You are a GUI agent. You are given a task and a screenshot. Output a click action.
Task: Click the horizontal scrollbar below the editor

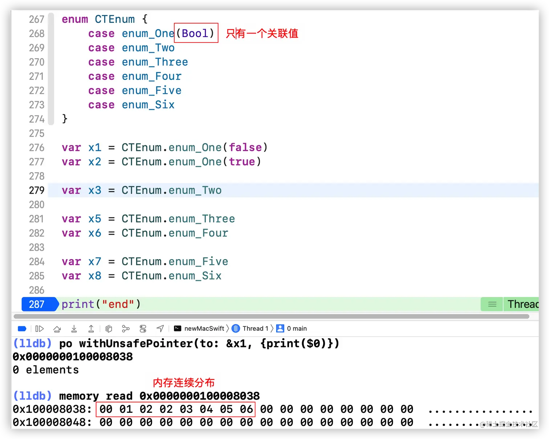point(272,316)
